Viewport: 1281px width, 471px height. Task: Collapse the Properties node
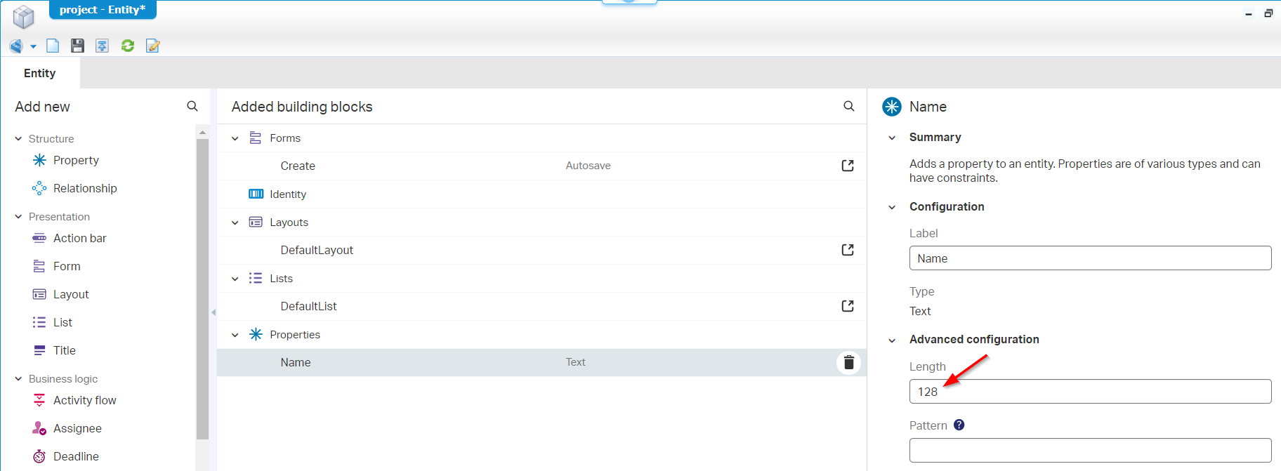pyautogui.click(x=235, y=335)
